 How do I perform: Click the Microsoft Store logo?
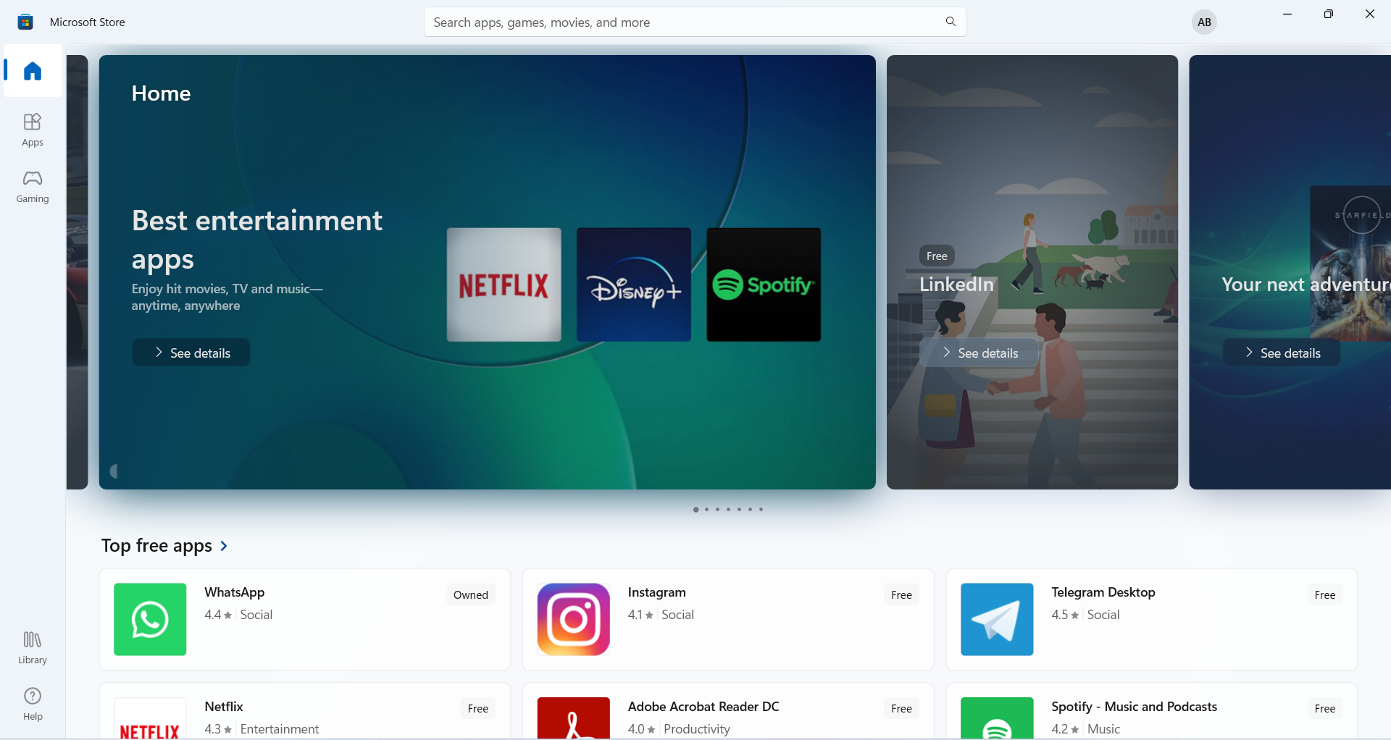25,22
